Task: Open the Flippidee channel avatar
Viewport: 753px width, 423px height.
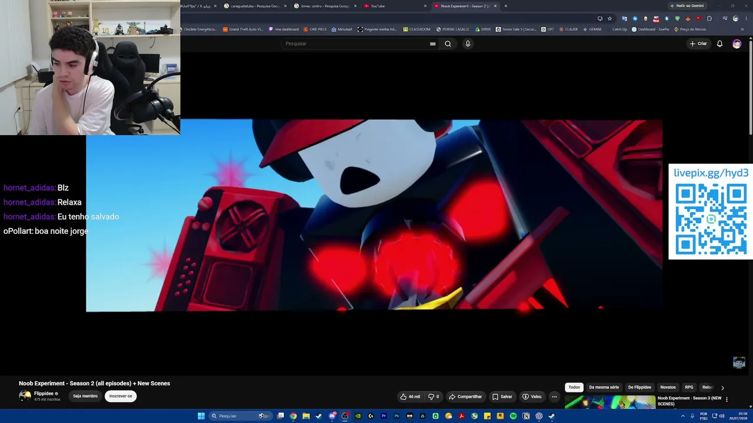Action: pyautogui.click(x=25, y=396)
